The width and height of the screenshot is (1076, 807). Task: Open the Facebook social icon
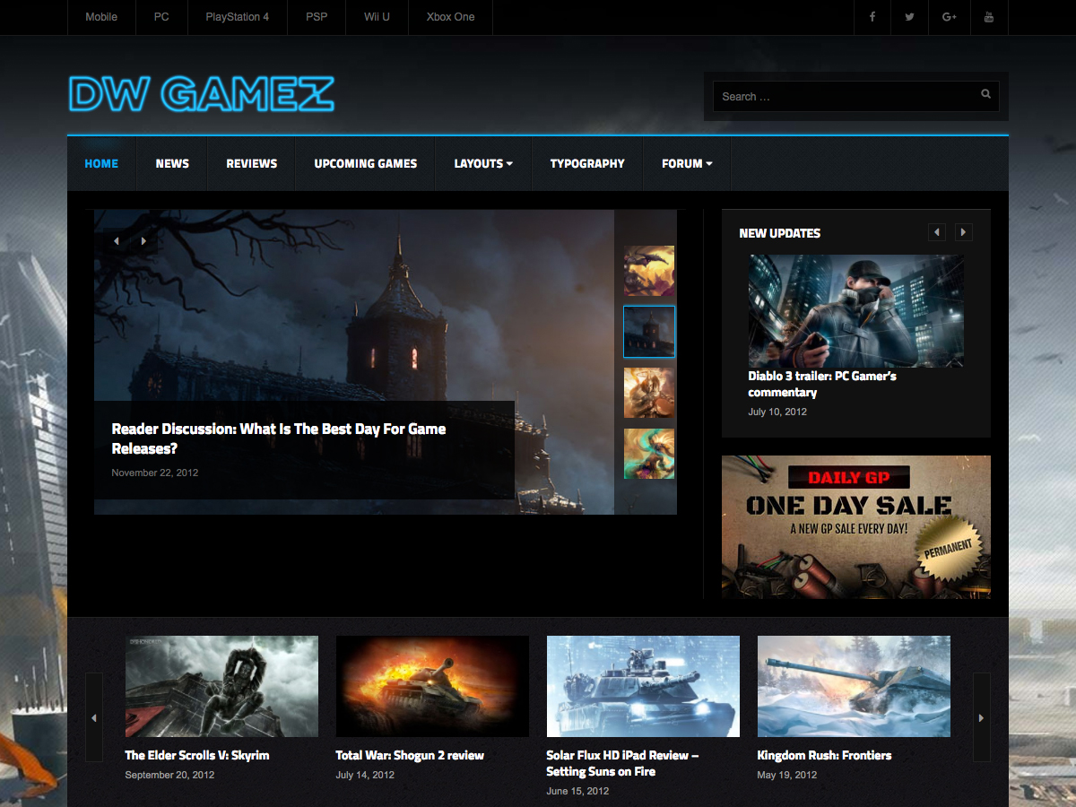[872, 17]
